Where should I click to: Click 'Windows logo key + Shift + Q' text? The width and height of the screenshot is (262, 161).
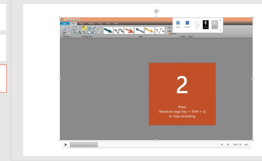182,111
